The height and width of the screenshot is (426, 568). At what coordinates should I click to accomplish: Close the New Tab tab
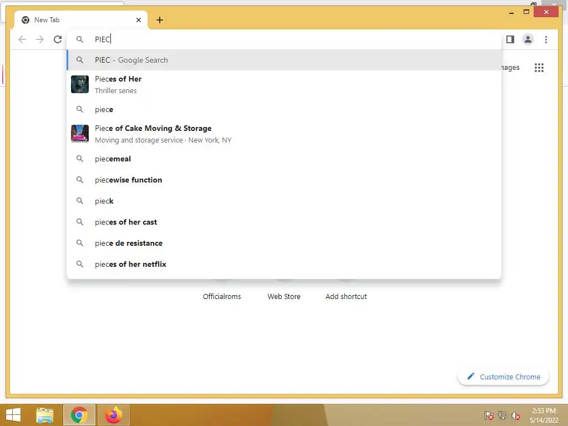click(138, 20)
